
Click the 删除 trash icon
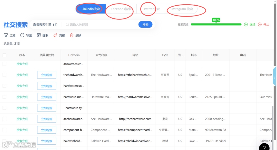(72, 35)
